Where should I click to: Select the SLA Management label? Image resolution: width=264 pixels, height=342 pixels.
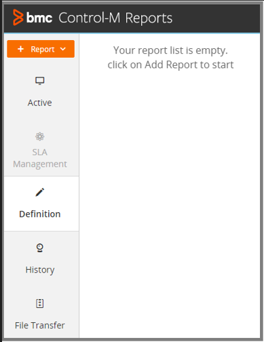pos(40,158)
